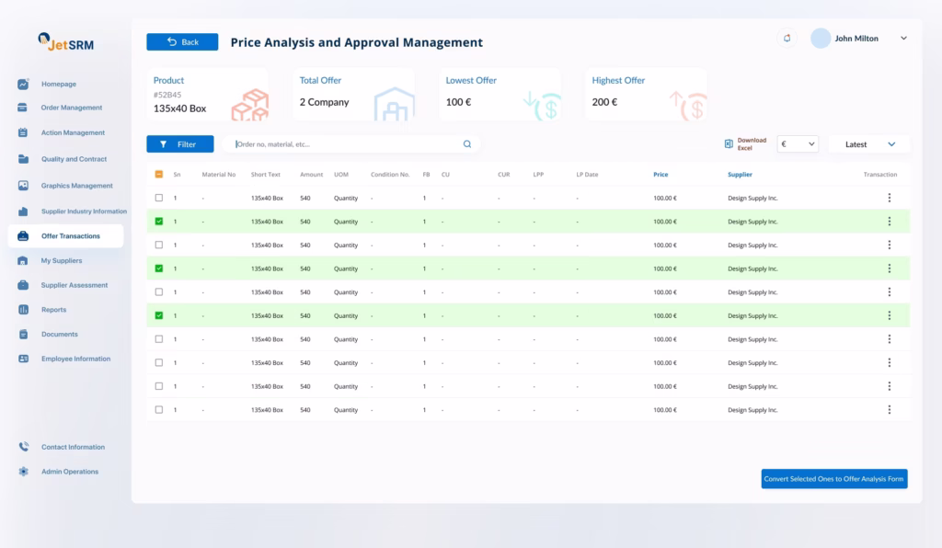942x548 pixels.
Task: Click the Material No column header
Action: click(219, 175)
